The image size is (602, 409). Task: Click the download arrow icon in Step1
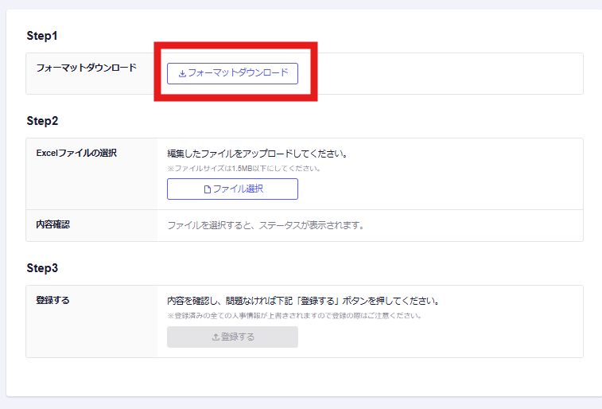[182, 74]
